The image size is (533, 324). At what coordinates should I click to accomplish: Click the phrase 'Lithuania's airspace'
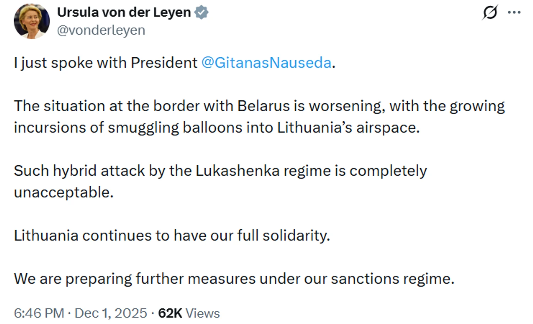(x=348, y=128)
